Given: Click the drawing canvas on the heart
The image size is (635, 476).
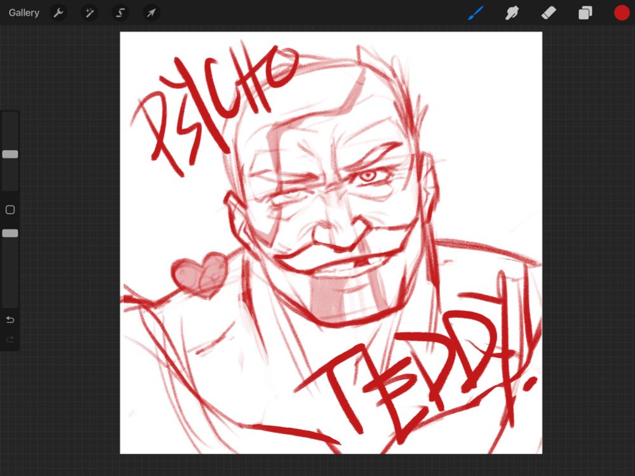Looking at the screenshot, I should click(x=199, y=274).
